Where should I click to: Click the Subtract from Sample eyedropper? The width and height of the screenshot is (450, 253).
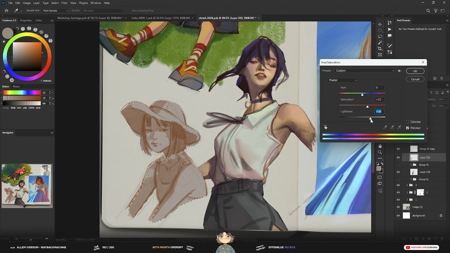[399, 128]
